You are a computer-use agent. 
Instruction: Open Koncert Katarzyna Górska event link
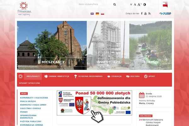[x=154, y=123]
